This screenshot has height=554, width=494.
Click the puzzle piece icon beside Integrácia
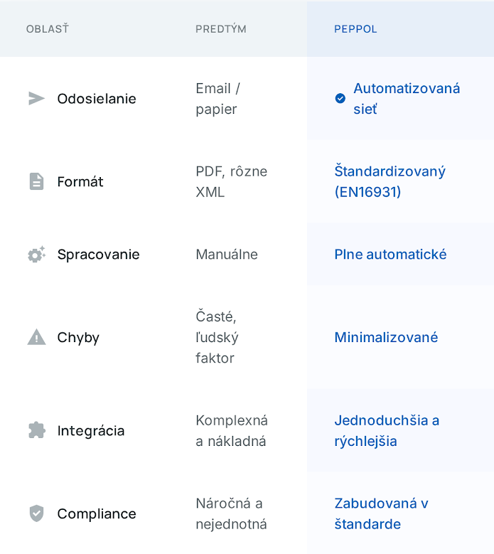(36, 430)
